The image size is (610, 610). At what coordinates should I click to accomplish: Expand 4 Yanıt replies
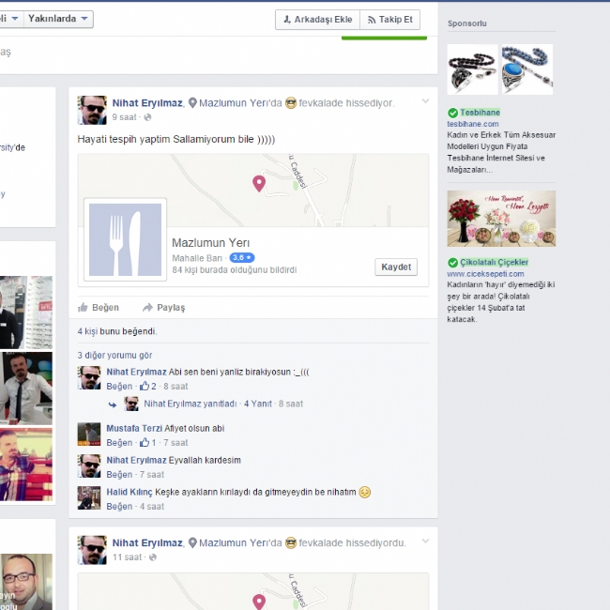click(257, 404)
